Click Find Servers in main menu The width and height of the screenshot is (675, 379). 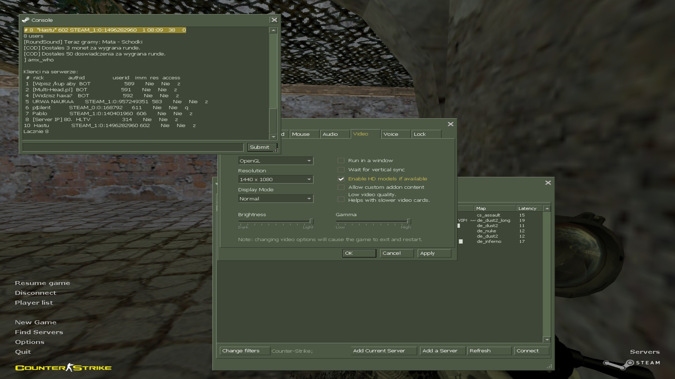[x=39, y=332]
